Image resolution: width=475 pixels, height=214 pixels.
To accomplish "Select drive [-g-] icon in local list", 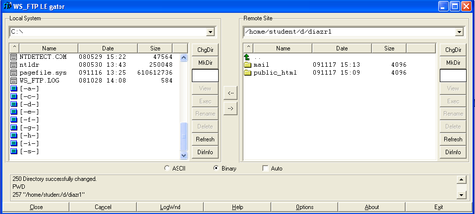I will coord(14,128).
